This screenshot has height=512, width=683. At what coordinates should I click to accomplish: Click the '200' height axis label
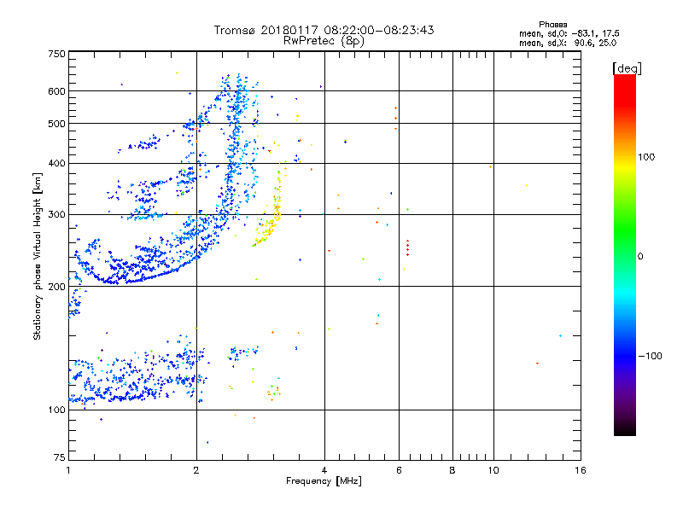pos(56,287)
